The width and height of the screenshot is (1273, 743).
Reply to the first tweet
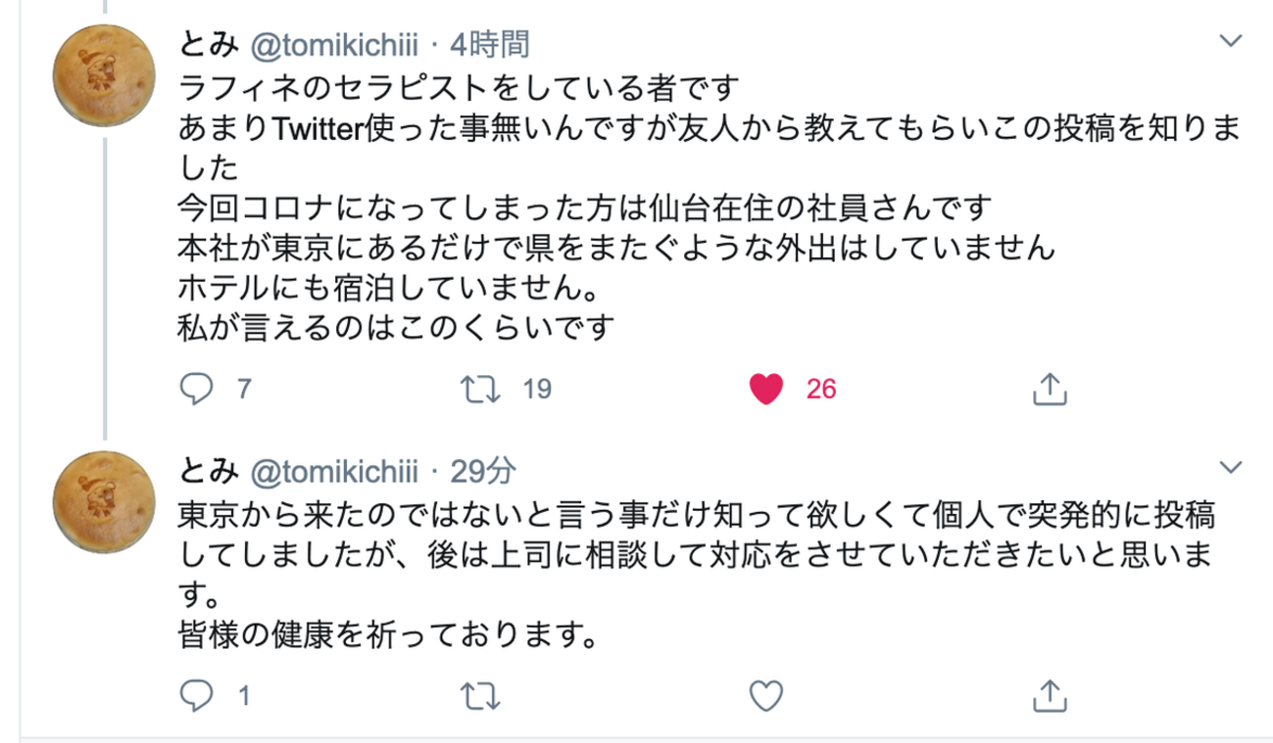198,390
